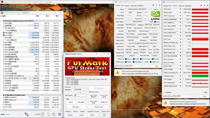
Task: Click warning triangle in GPU-Z Sensors window notice
Action: pyautogui.click(x=166, y=103)
